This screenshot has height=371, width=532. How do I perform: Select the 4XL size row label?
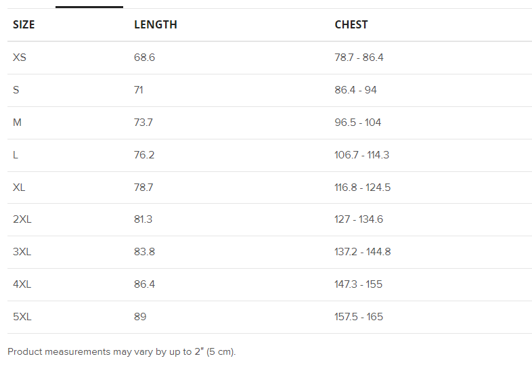(x=22, y=284)
